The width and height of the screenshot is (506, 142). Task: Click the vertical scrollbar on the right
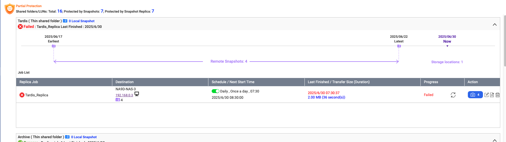(505, 41)
